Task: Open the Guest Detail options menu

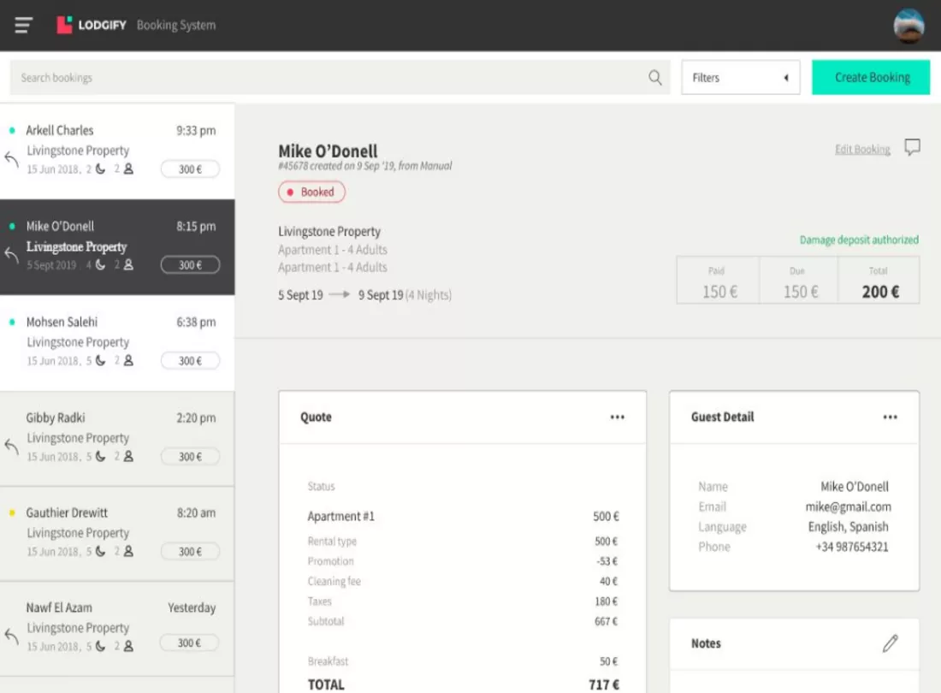Action: (890, 417)
